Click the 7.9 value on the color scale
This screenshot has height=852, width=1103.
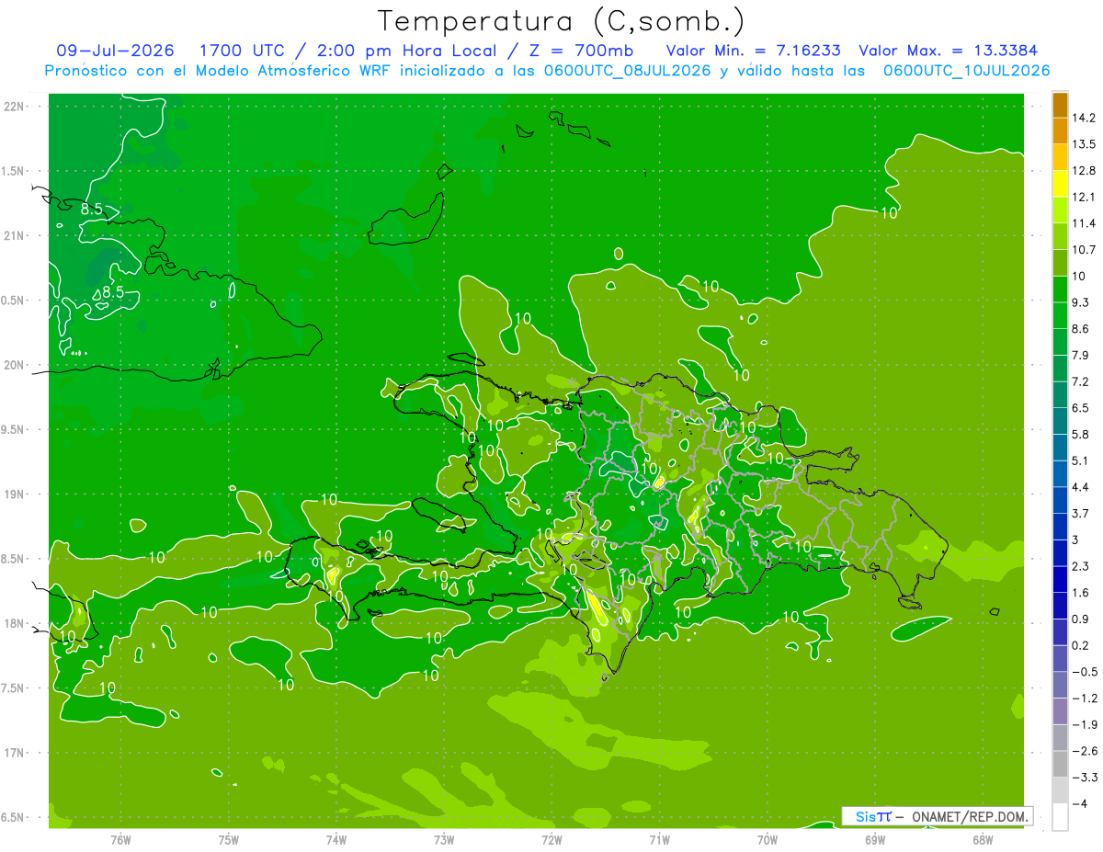1080,356
